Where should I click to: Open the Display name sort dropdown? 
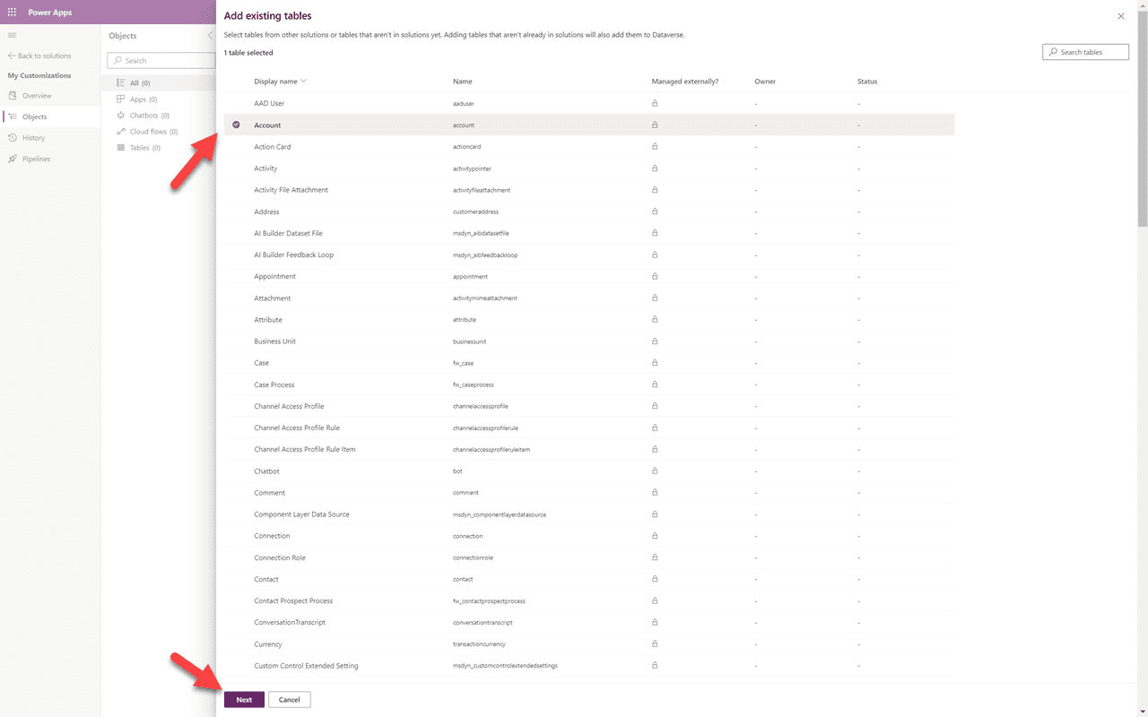[302, 81]
